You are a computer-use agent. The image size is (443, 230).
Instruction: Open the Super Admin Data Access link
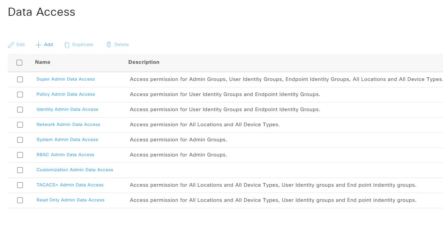[66, 79]
